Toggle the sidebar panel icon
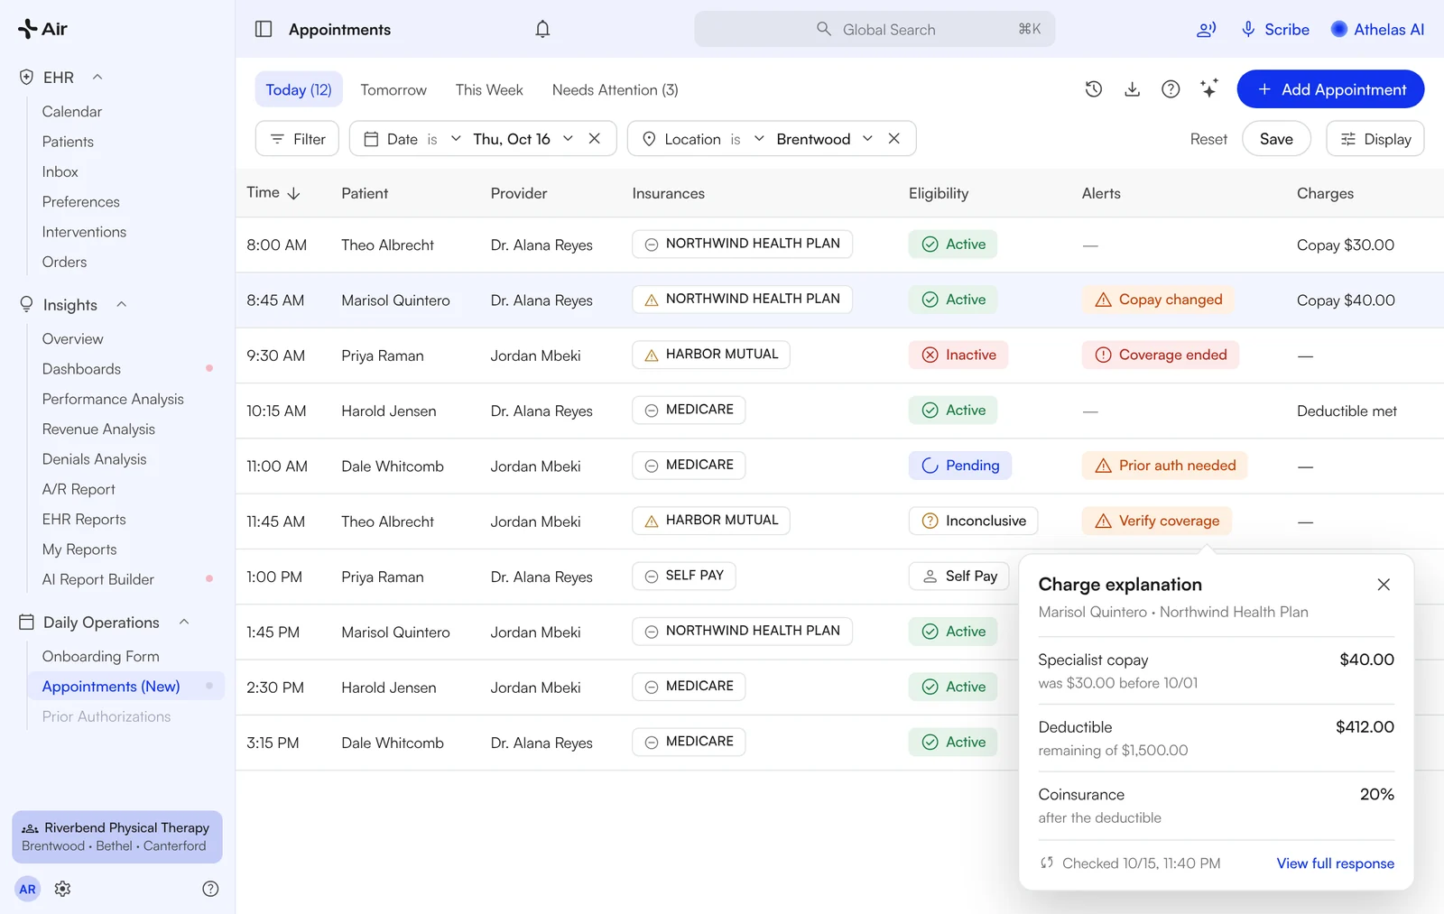The height and width of the screenshot is (914, 1444). click(x=264, y=29)
